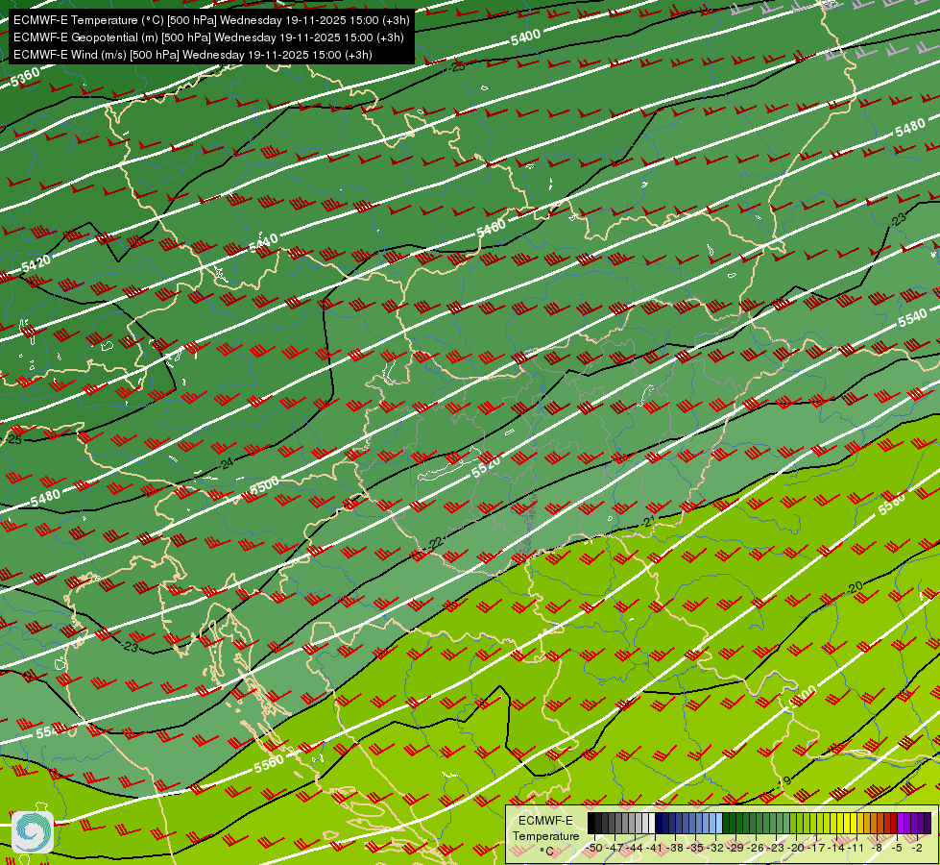The image size is (940, 865).
Task: Select the ECMWF-E Temperature 500 hPa title line
Action: [x=211, y=20]
